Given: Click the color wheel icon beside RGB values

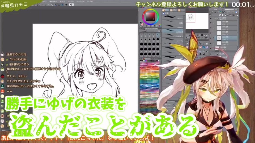Looking at the screenshot, I should pos(160,25).
